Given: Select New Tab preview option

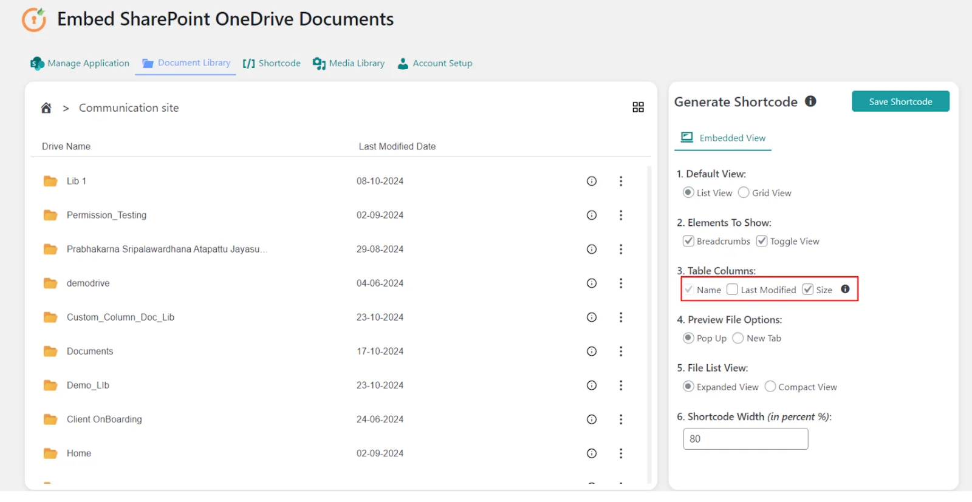Looking at the screenshot, I should click(738, 337).
